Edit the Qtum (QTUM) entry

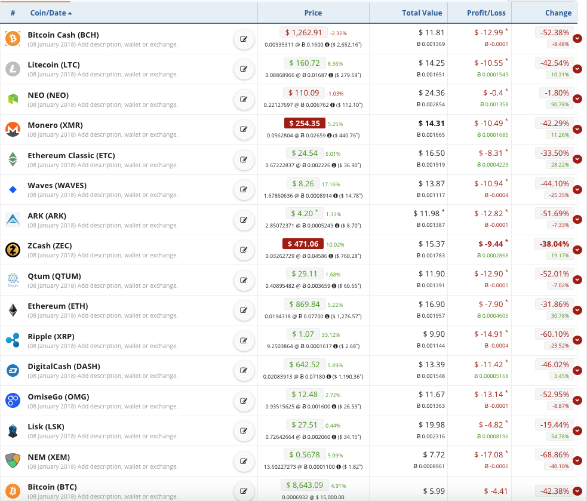tap(244, 280)
